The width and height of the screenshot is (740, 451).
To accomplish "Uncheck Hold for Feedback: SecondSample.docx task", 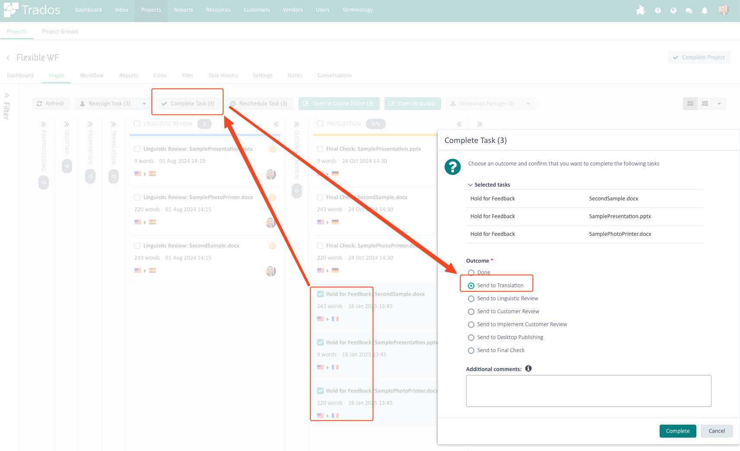I will (321, 294).
